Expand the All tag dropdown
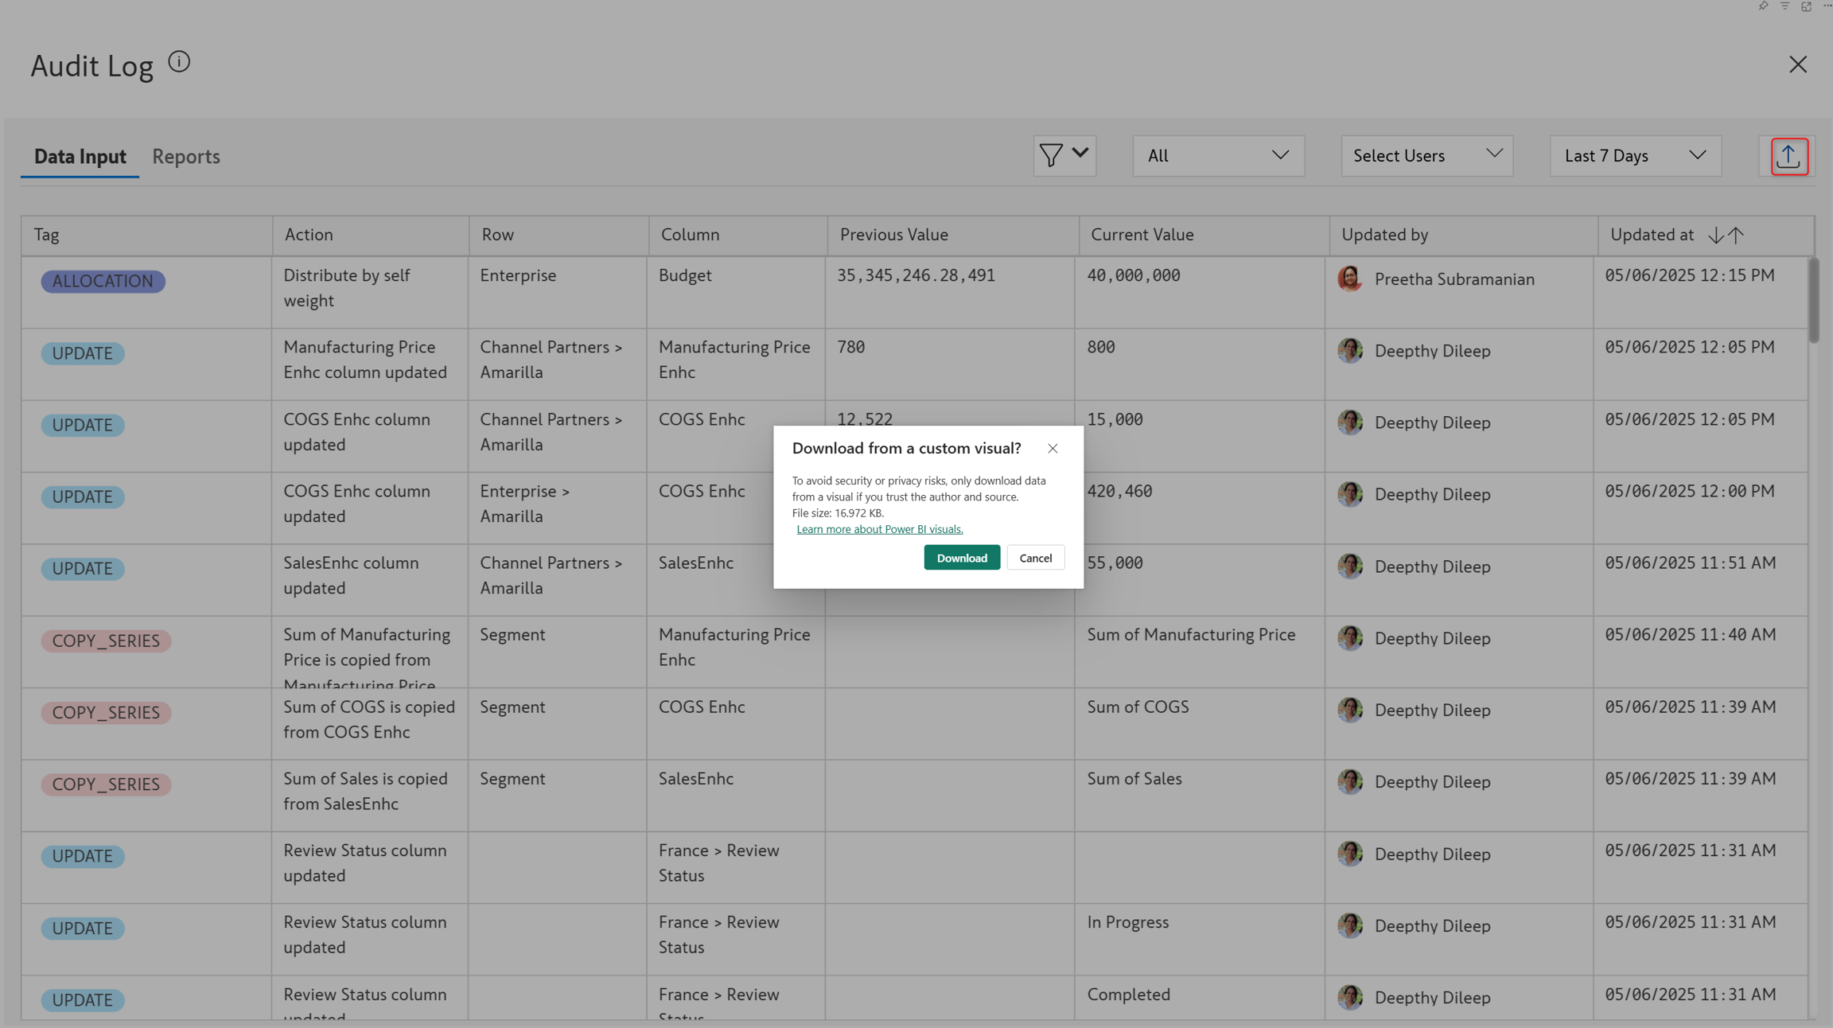This screenshot has width=1833, height=1028. [1218, 156]
